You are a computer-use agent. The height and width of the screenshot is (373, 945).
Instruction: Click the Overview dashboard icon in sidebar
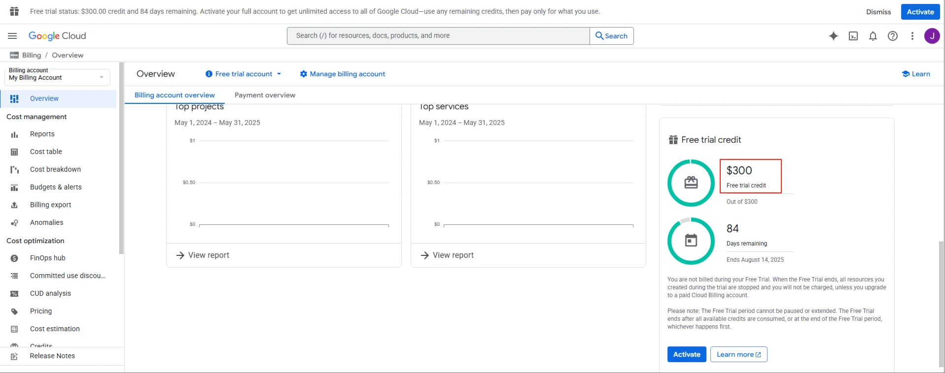(14, 99)
